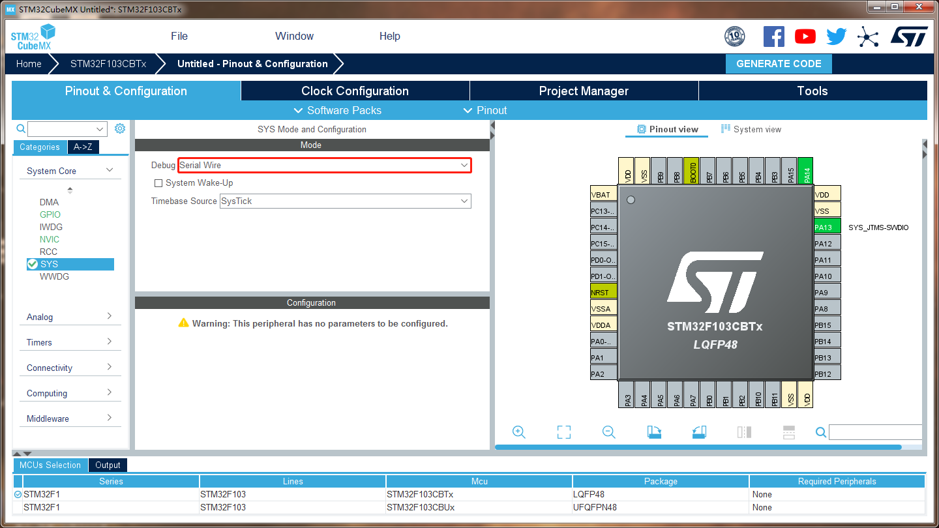Viewport: 939px width, 528px height.
Task: Open the Software Packs dropdown
Action: tap(338, 110)
